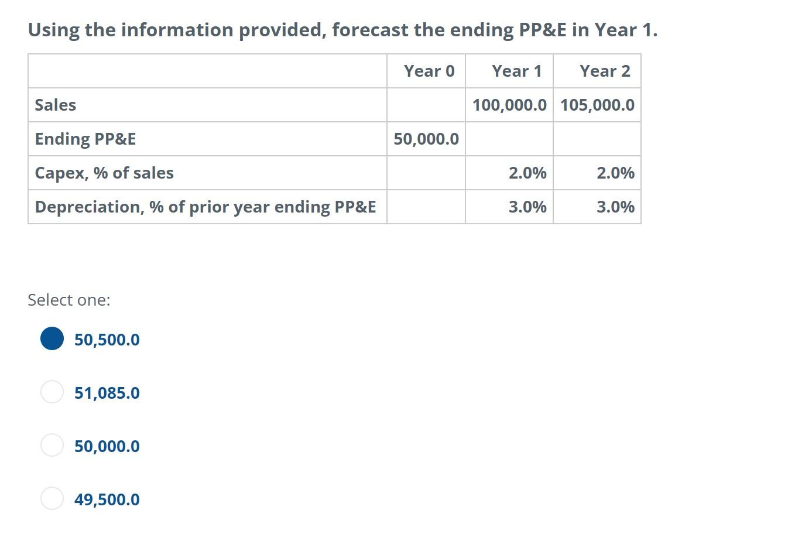Click the Select one prompt text
Screen dimensions: 795x534
[x=68, y=300]
